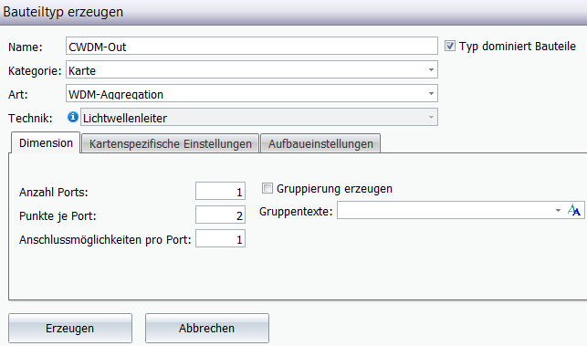Enable the Gruppierung erzeugen checkbox
587x346 pixels.
tap(267, 188)
